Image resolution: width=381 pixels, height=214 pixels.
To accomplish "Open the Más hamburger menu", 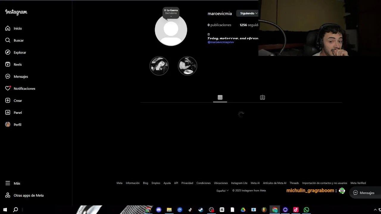I will click(x=13, y=183).
